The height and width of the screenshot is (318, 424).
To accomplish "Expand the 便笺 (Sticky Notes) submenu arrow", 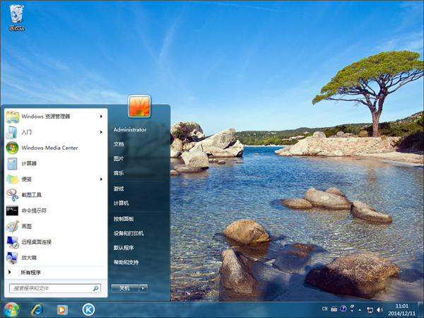I will pos(101,179).
